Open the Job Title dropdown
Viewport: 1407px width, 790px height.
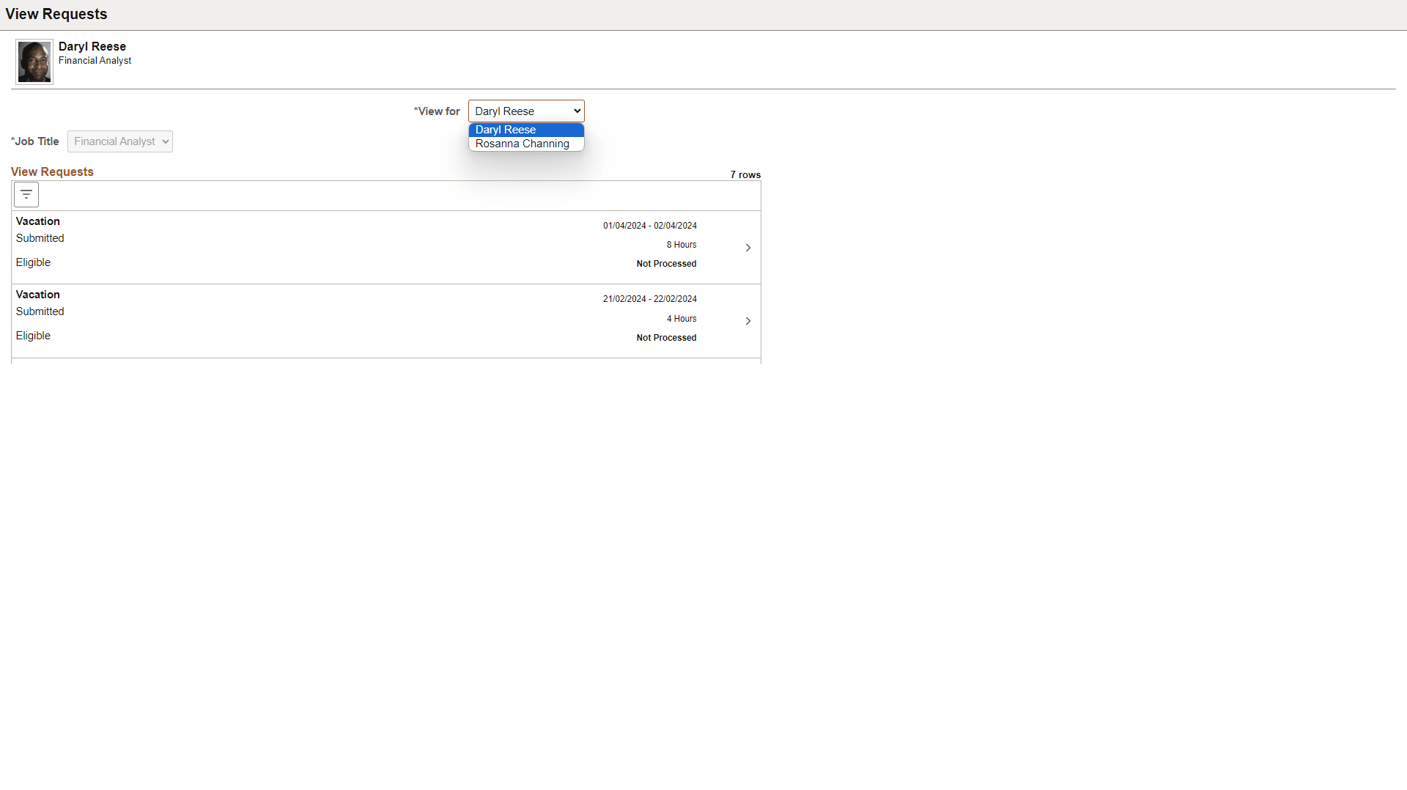click(119, 141)
